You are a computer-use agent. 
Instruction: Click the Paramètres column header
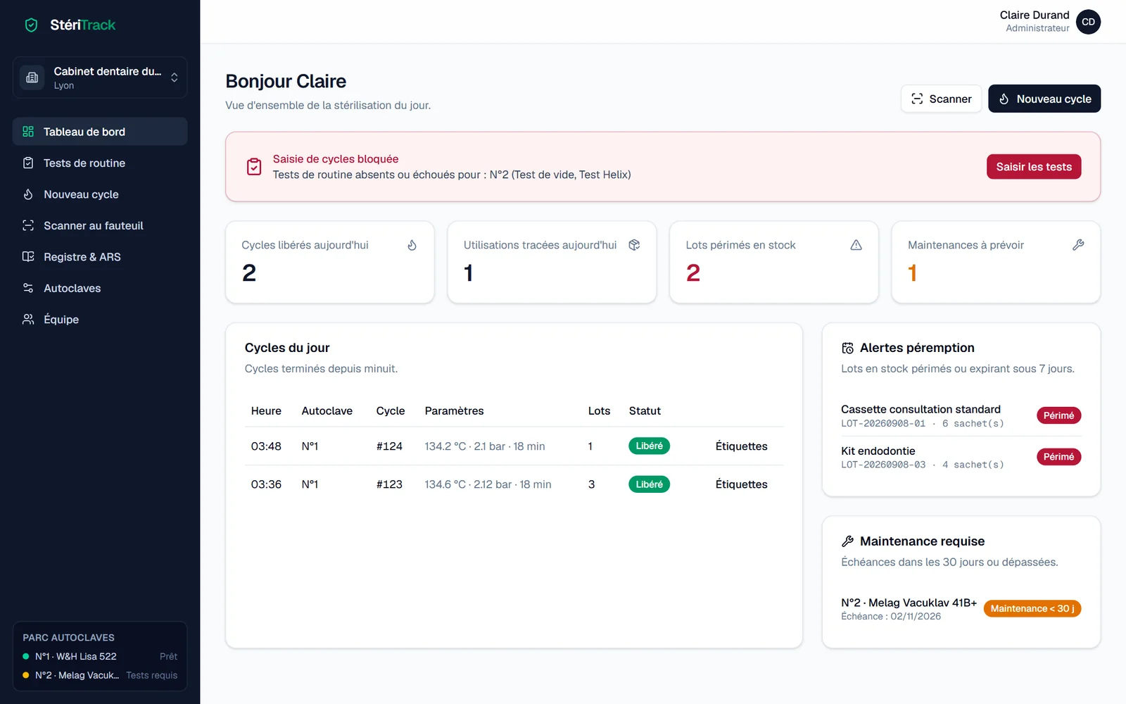[x=454, y=411]
